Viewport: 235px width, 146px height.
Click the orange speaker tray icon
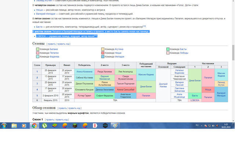pos(217,126)
